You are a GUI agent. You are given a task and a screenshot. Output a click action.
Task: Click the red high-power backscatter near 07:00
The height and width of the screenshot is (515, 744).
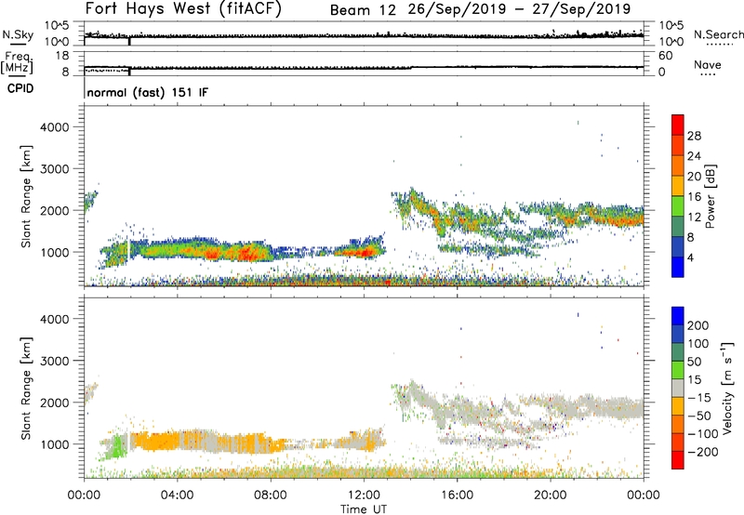click(246, 253)
